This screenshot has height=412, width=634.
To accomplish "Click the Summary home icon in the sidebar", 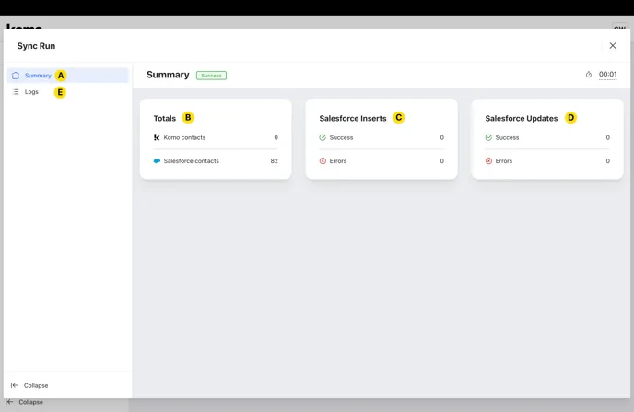I will (16, 76).
